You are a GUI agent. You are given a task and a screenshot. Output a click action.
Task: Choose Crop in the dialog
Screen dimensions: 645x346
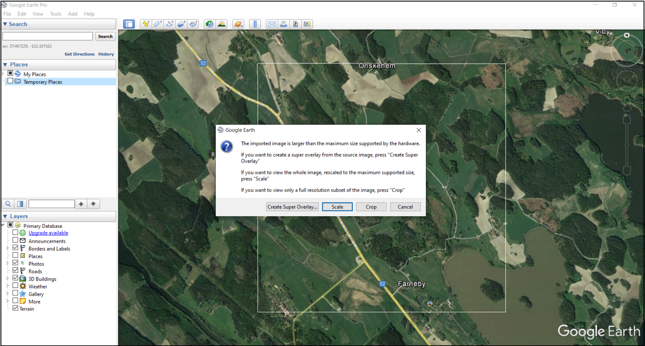click(x=371, y=207)
